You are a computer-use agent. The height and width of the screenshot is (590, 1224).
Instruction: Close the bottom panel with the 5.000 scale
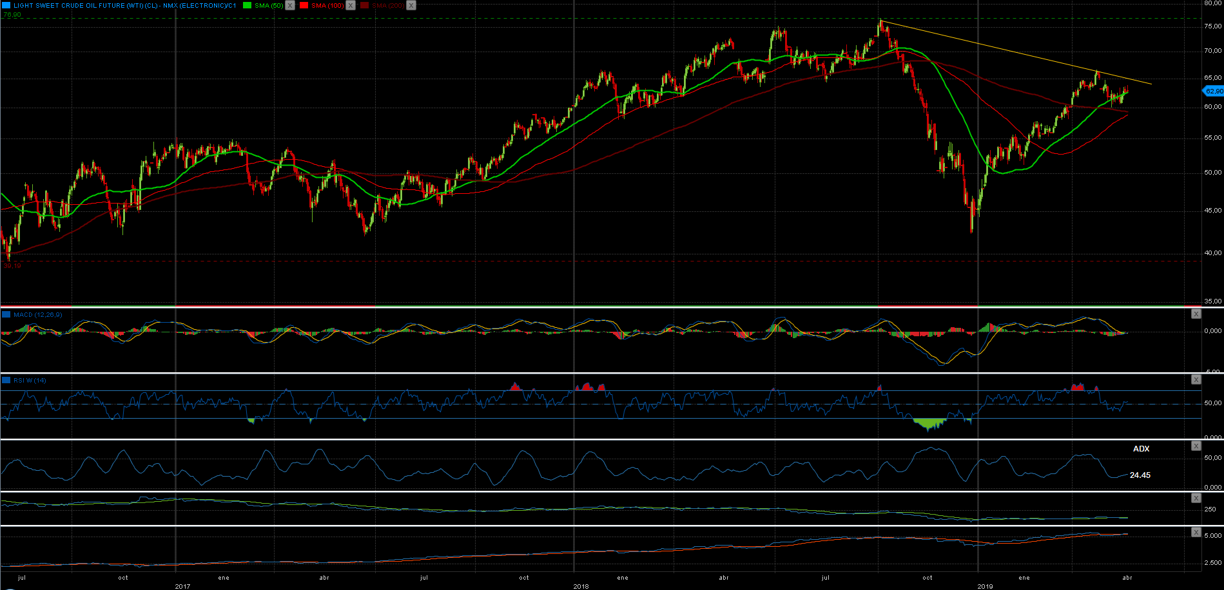(1196, 533)
